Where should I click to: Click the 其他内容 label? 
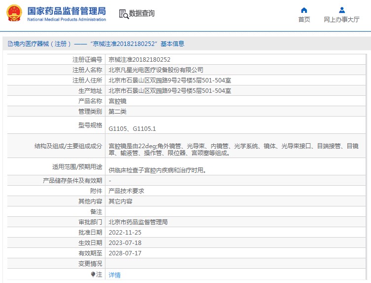pyautogui.click(x=90, y=202)
